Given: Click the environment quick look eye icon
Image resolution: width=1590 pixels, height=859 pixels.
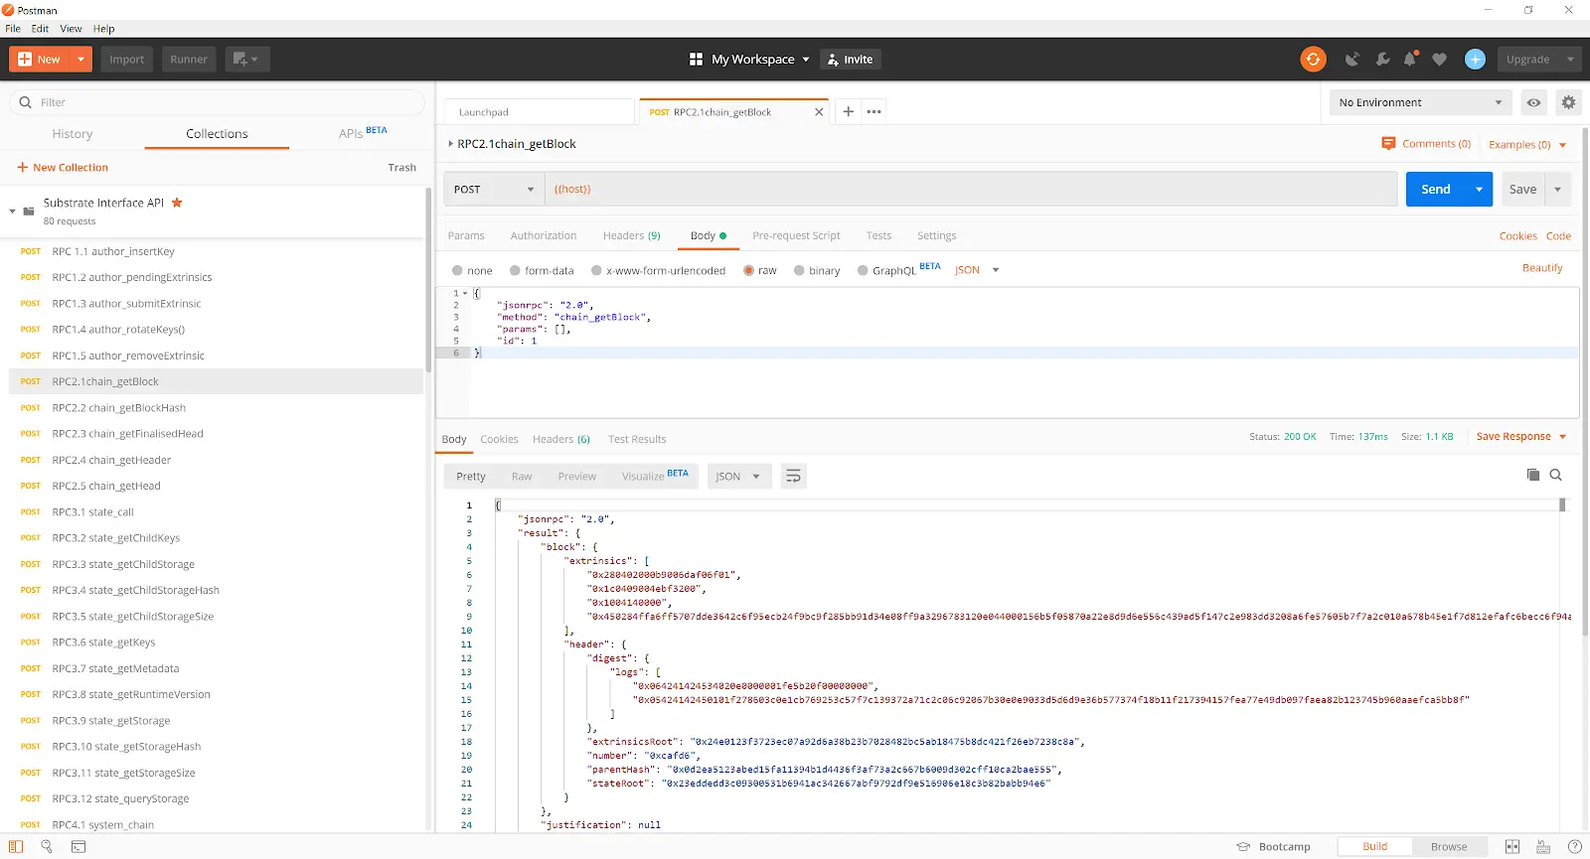Looking at the screenshot, I should coord(1534,102).
